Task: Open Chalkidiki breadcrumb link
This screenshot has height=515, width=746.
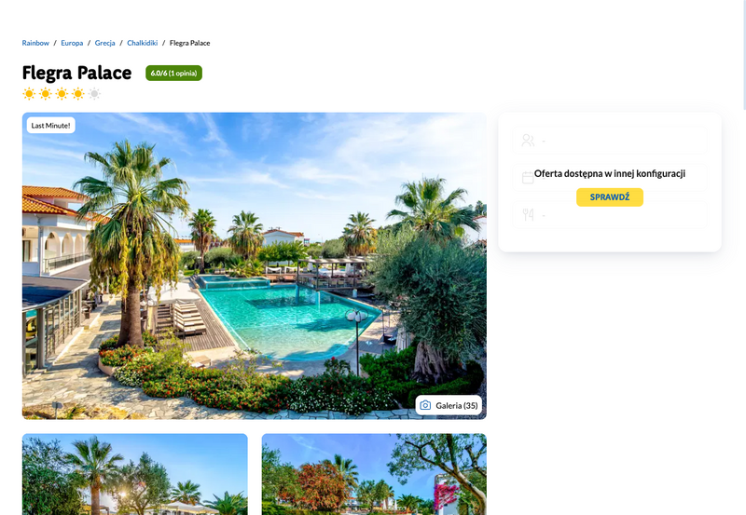Action: click(x=143, y=43)
